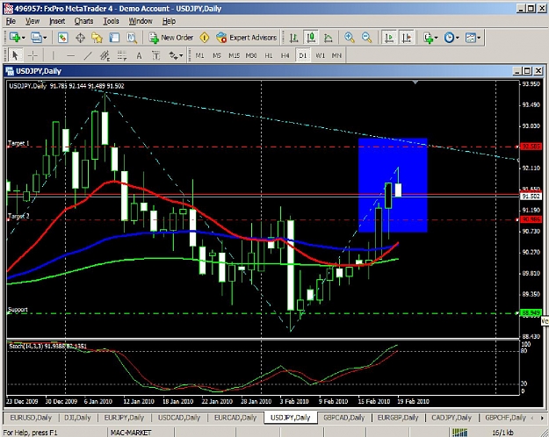Set timeframe to W1

320,55
